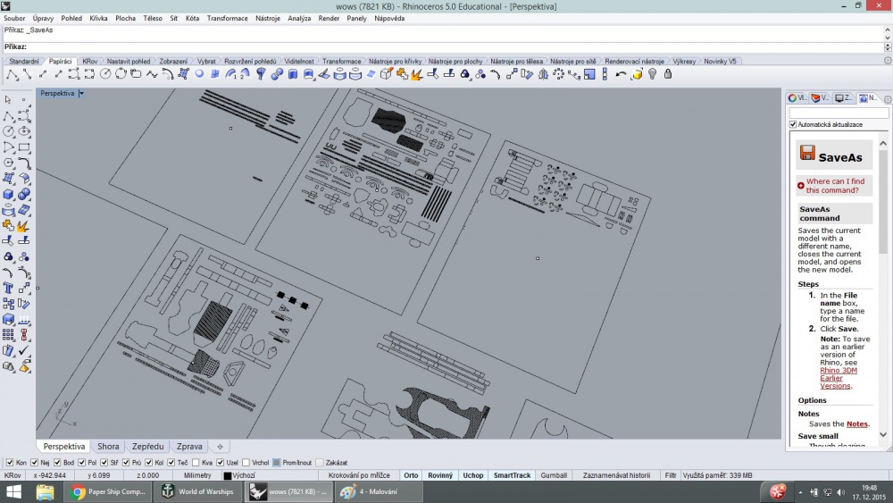893x503 pixels.
Task: Click the Undo arrow icon in top toolbar
Action: click(621, 74)
